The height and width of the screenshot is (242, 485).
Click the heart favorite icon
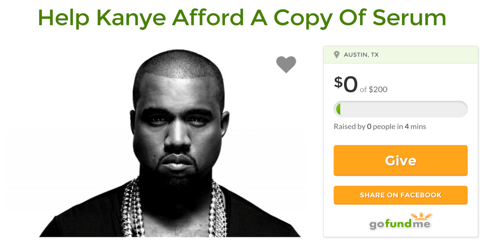tap(286, 64)
